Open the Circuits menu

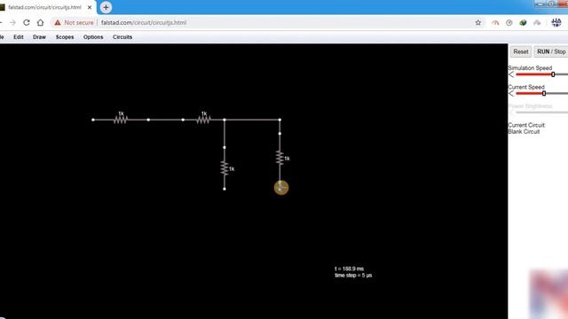[x=122, y=37]
